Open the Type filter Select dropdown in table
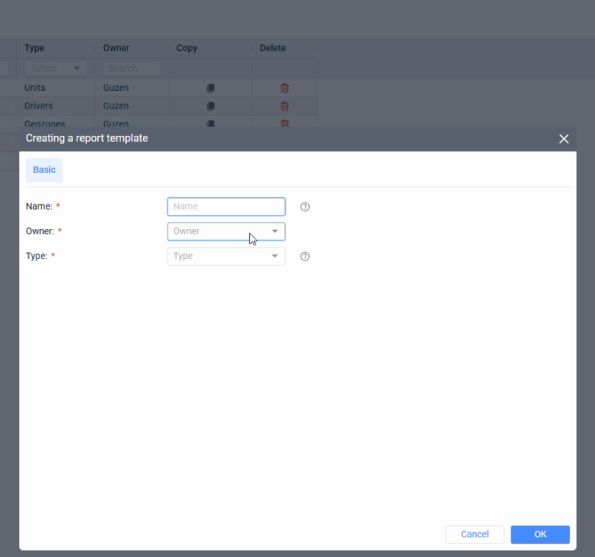 tap(56, 68)
